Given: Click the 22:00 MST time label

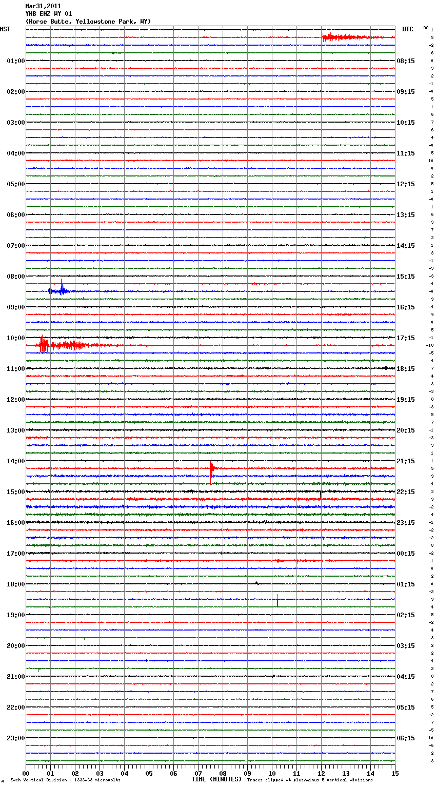Looking at the screenshot, I should point(16,707).
